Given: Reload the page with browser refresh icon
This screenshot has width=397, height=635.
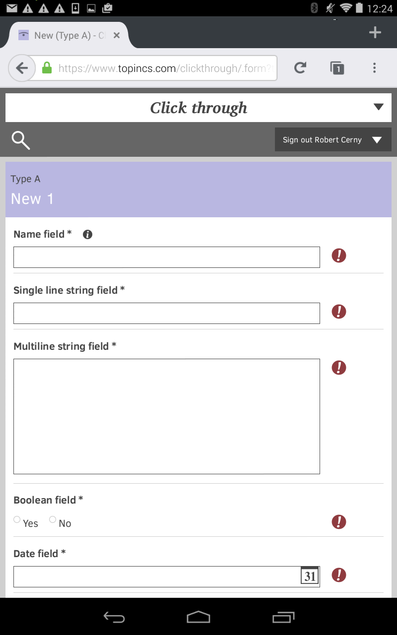Looking at the screenshot, I should pos(300,68).
